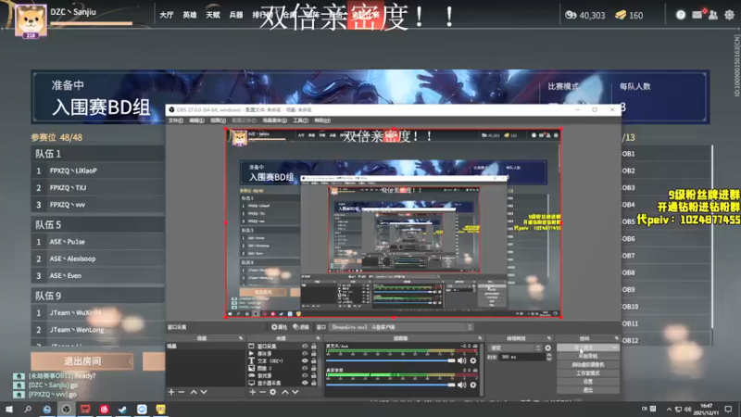Open the 帮助(H) menu in OBS

click(322, 120)
